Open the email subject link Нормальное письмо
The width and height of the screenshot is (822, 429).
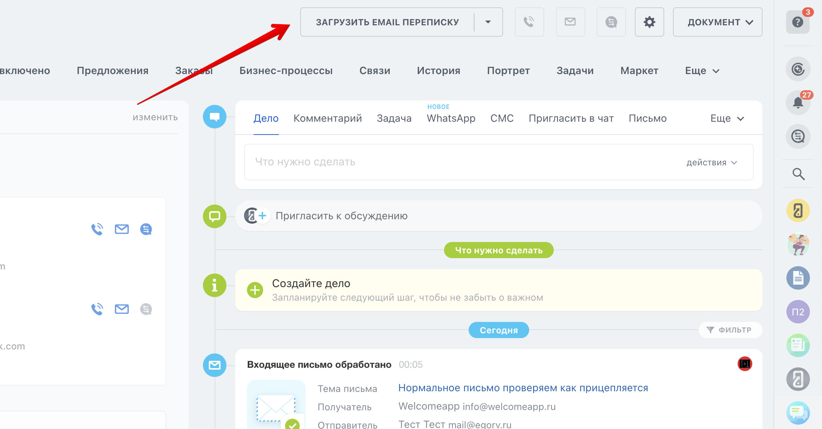click(523, 388)
